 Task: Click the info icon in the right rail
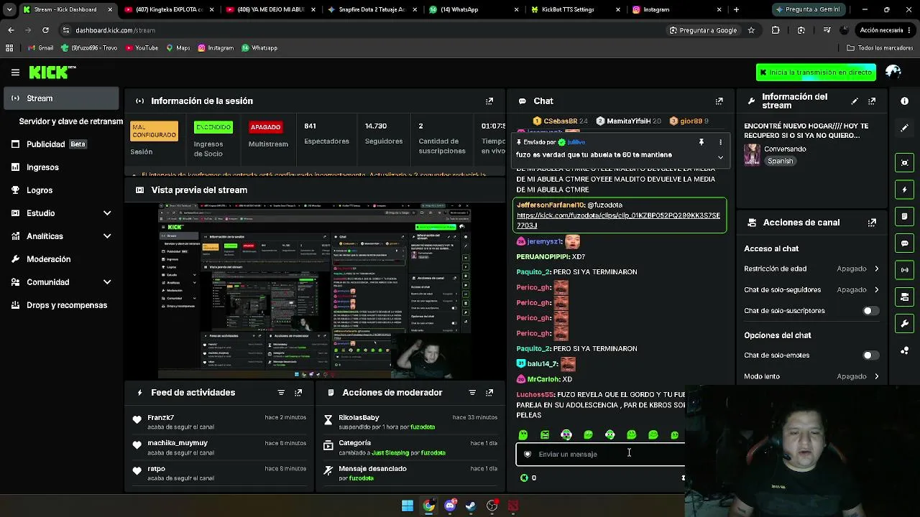pos(904,101)
